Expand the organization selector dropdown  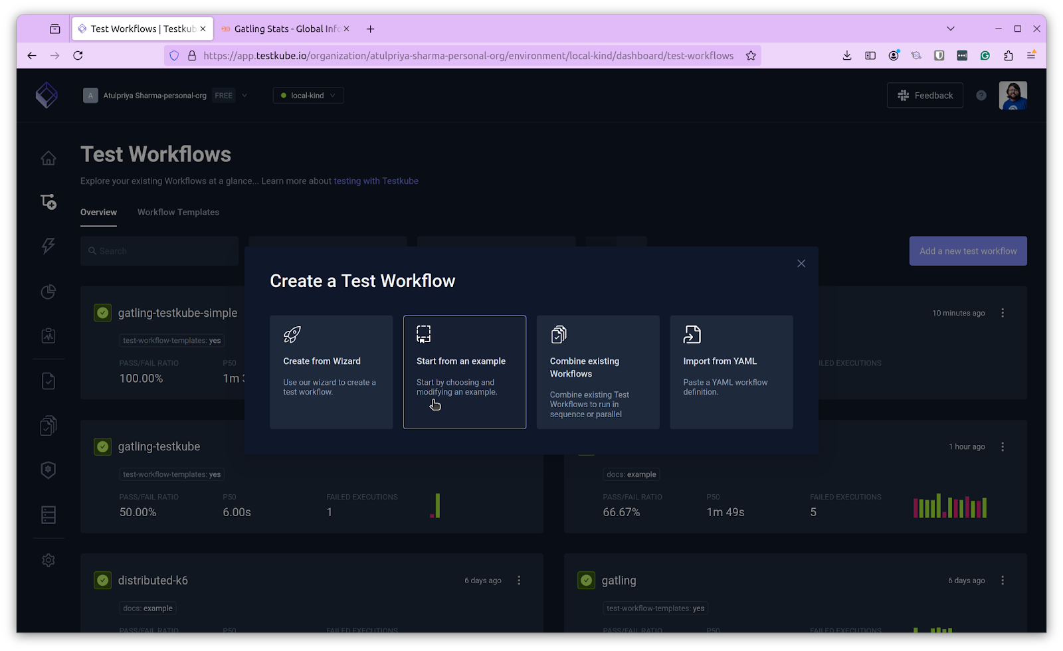[244, 96]
